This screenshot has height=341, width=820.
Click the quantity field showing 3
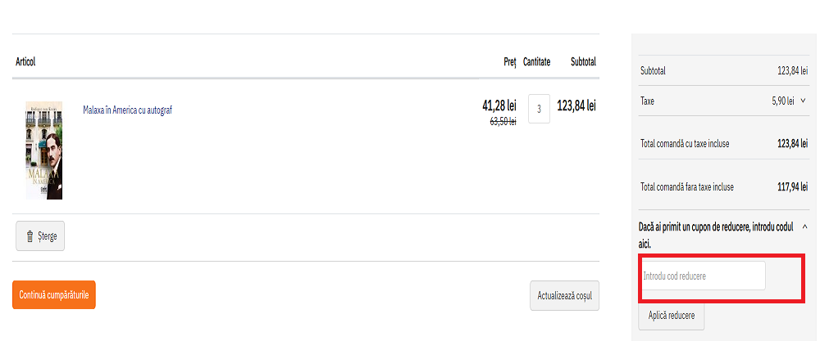(x=539, y=109)
